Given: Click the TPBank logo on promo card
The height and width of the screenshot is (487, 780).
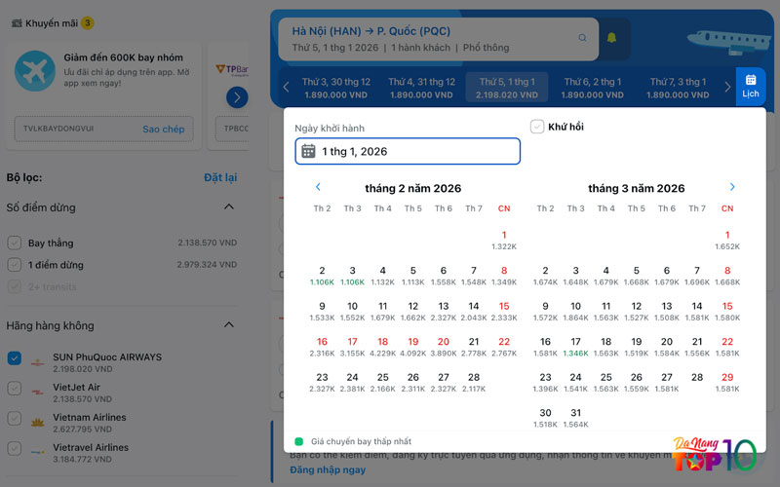Looking at the screenshot, I should 232,69.
